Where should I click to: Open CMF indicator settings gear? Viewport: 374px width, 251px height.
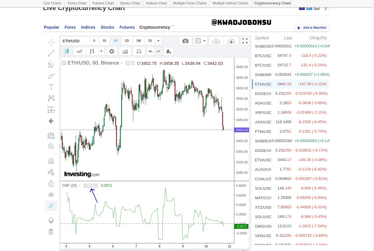click(x=91, y=186)
